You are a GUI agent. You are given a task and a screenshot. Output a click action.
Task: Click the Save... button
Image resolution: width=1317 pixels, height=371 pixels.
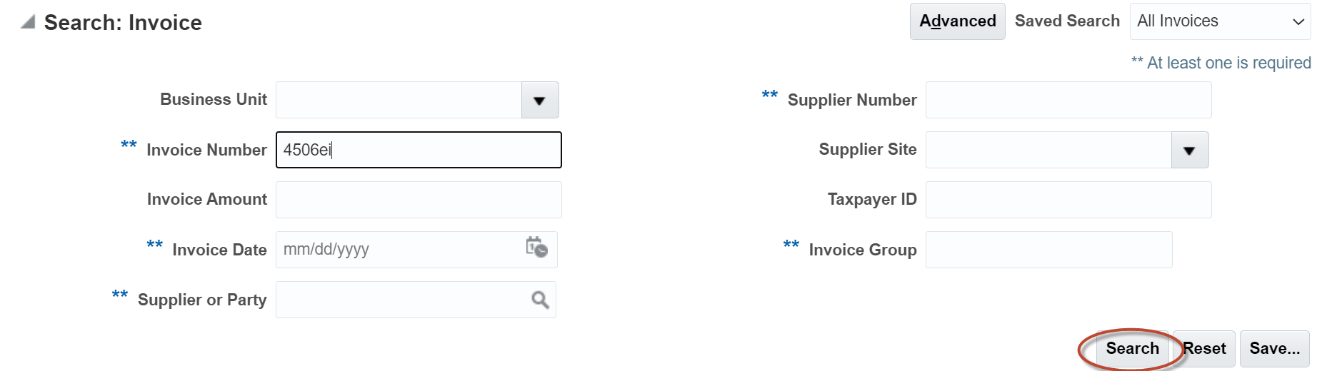1274,349
